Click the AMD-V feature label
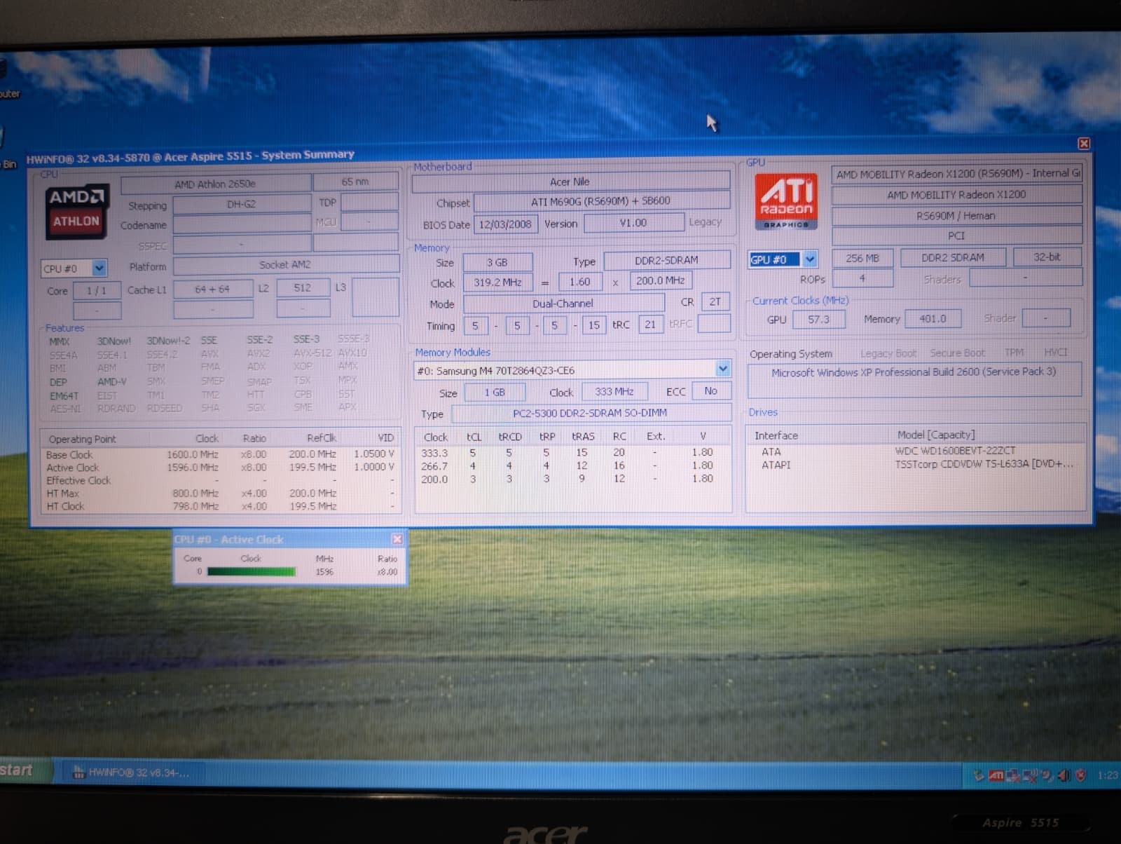 point(112,382)
